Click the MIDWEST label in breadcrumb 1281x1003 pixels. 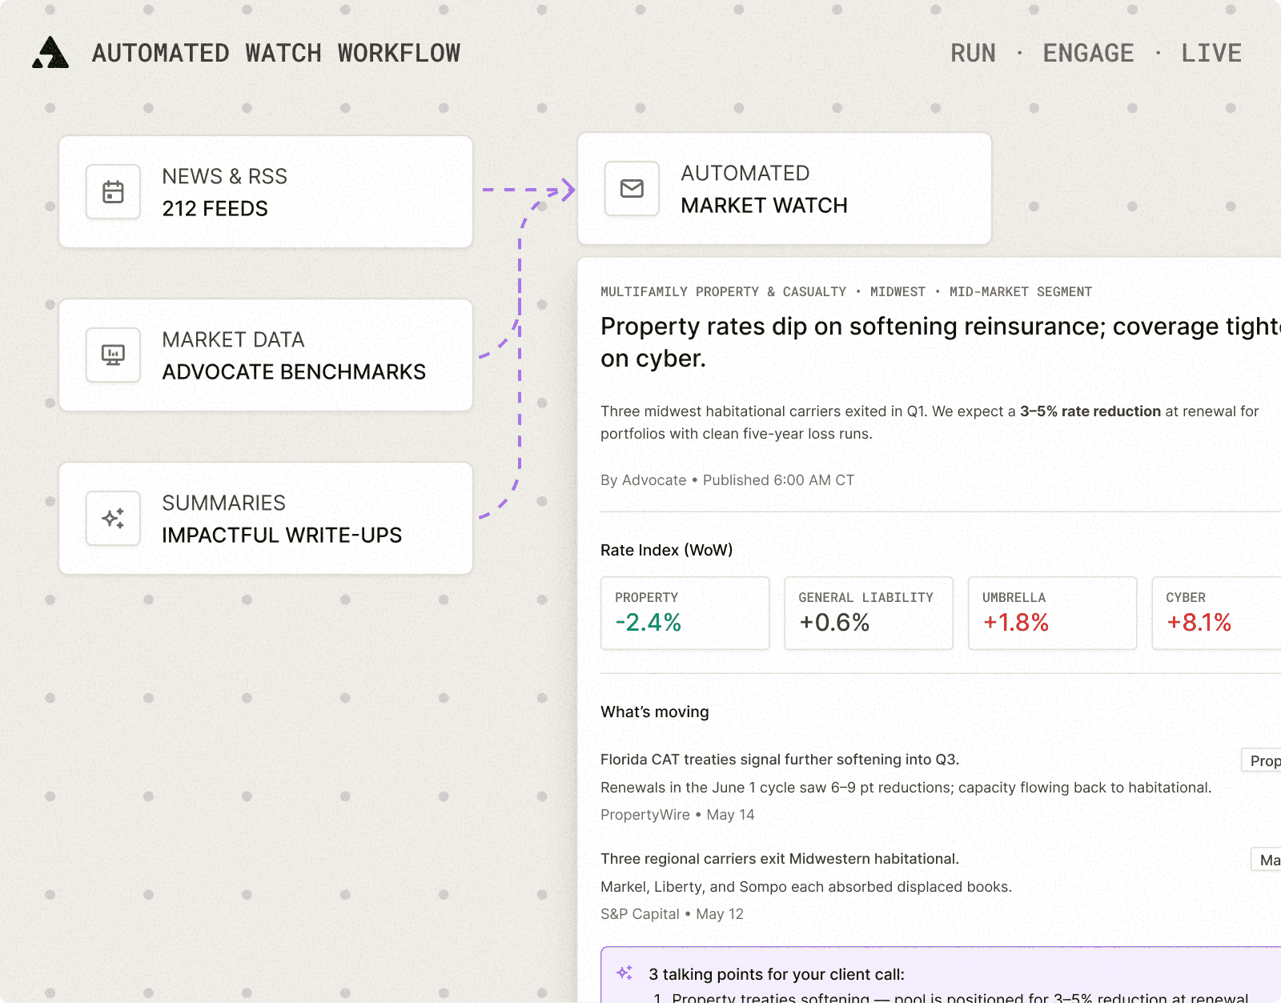click(x=898, y=292)
